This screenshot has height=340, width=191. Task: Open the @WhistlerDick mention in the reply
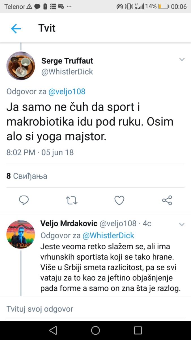click(x=108, y=235)
